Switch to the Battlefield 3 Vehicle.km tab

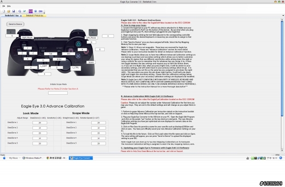click(x=35, y=16)
